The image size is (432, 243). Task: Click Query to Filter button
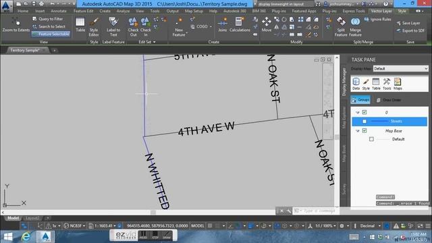48,19
